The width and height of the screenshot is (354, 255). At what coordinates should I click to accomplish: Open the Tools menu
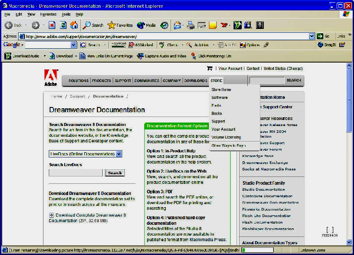coord(66,14)
